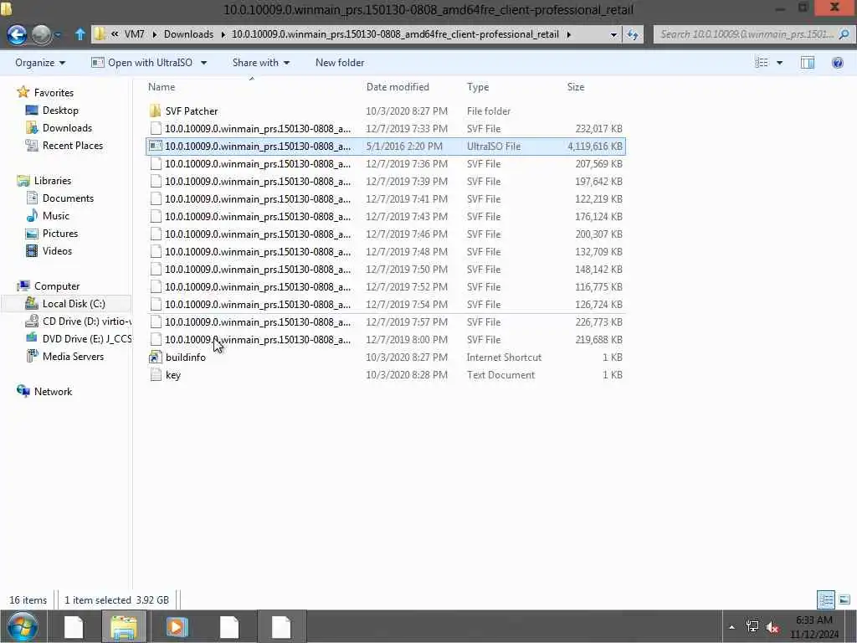Open Recent Places in Favorites
Screen dimensions: 857x643
73,146
